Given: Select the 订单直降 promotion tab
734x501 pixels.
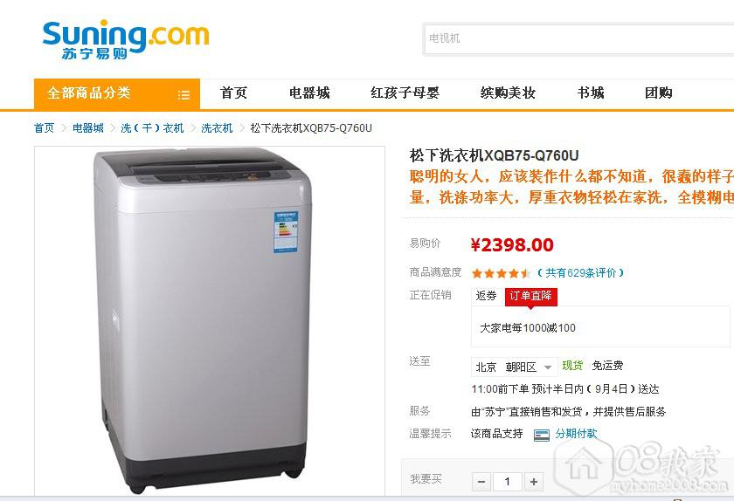Looking at the screenshot, I should tap(531, 296).
